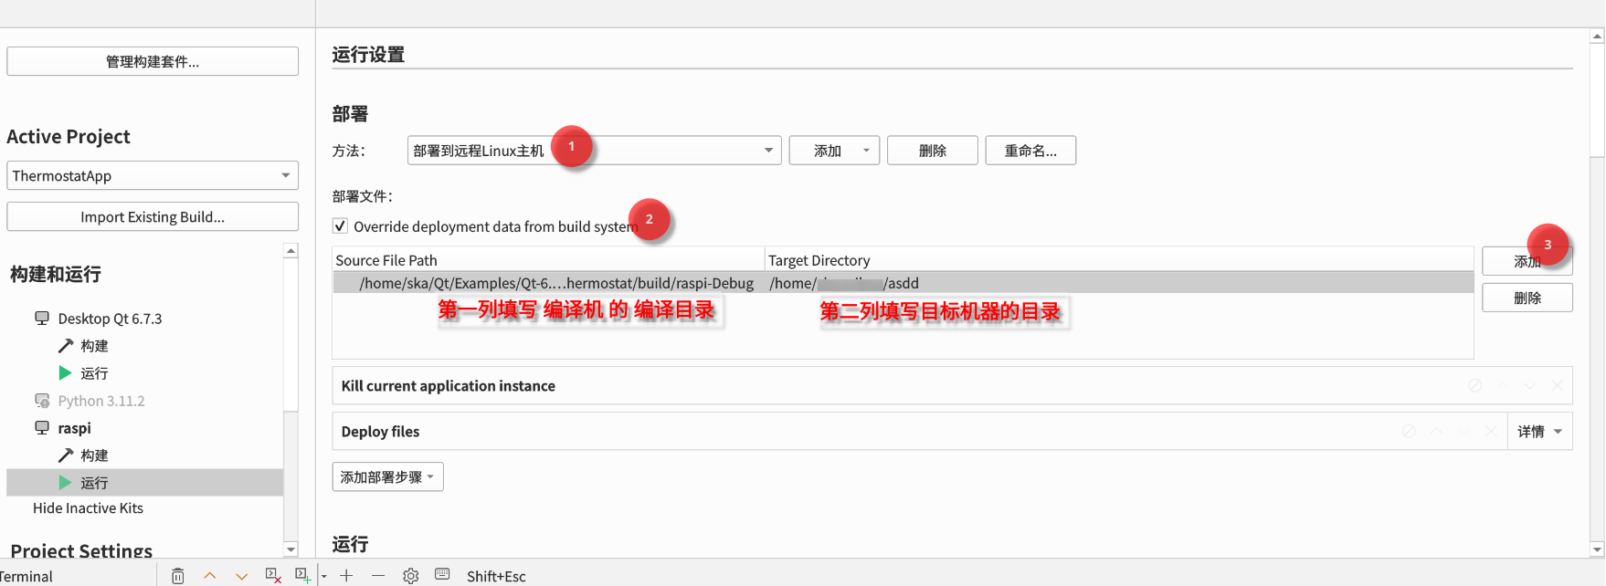Click the plus zoom-in icon in terminal toolbar
Viewport: 1606px width, 586px height.
tap(346, 576)
